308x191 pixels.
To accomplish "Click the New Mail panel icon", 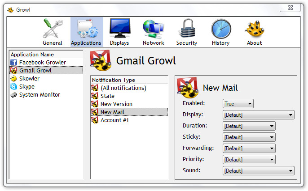I will click(188, 88).
